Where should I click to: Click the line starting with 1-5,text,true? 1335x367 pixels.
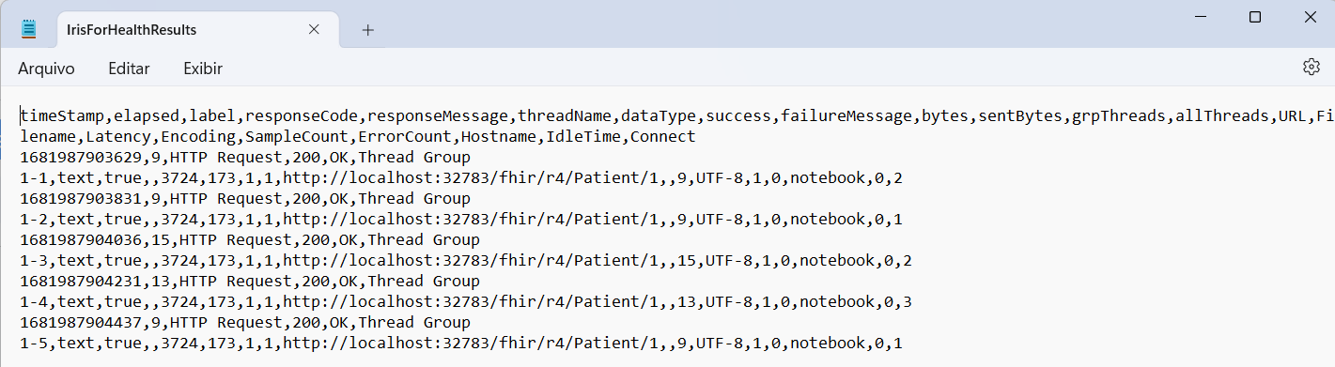pyautogui.click(x=461, y=344)
